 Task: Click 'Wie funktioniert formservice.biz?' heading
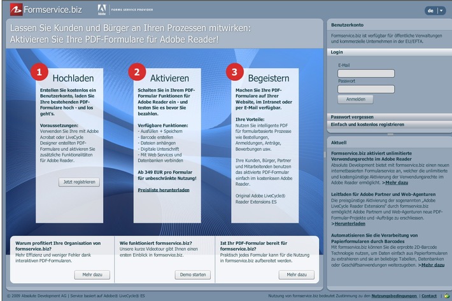coord(156,243)
